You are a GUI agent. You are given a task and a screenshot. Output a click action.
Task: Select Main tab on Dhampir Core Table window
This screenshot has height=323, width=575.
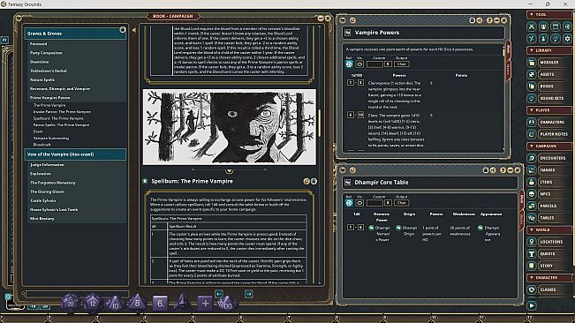click(522, 199)
